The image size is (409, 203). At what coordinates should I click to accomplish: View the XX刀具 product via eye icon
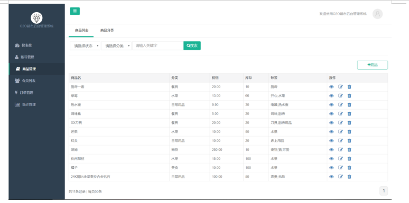tap(331, 123)
